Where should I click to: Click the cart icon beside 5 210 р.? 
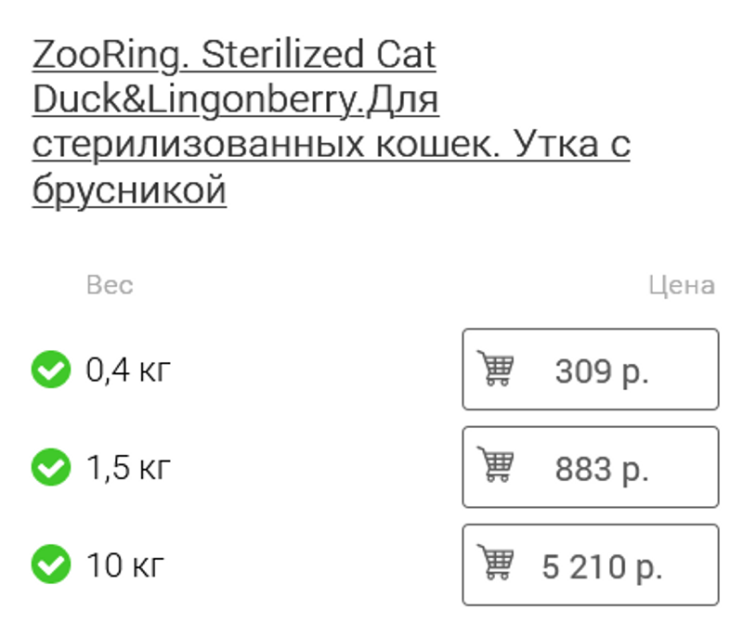tap(496, 564)
